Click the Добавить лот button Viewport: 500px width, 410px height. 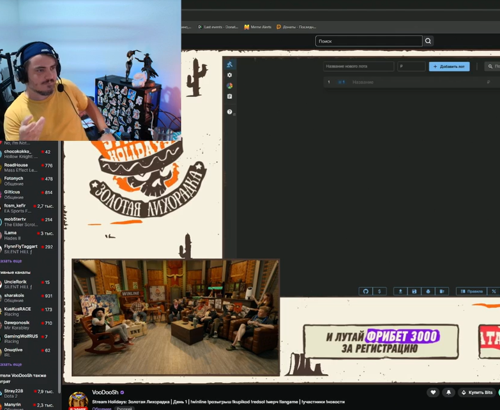point(449,66)
